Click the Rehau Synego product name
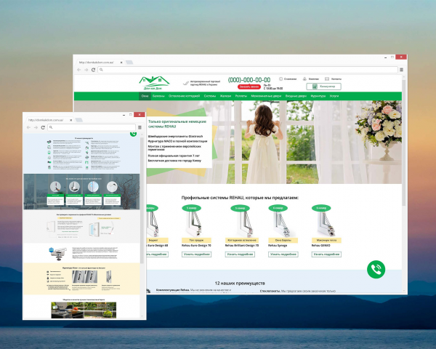This screenshot has width=436, height=349. (278, 246)
